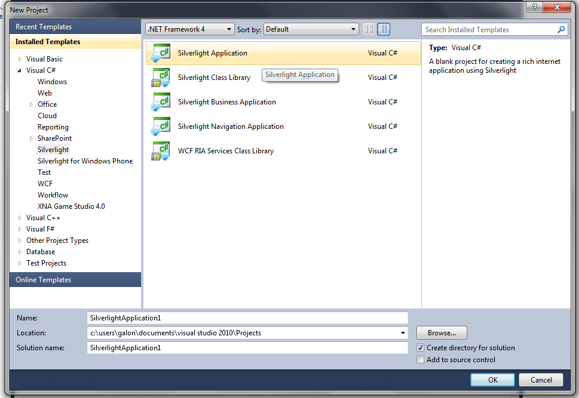The width and height of the screenshot is (579, 398).
Task: Click the Silverlight Class Library template icon
Action: pyautogui.click(x=161, y=78)
